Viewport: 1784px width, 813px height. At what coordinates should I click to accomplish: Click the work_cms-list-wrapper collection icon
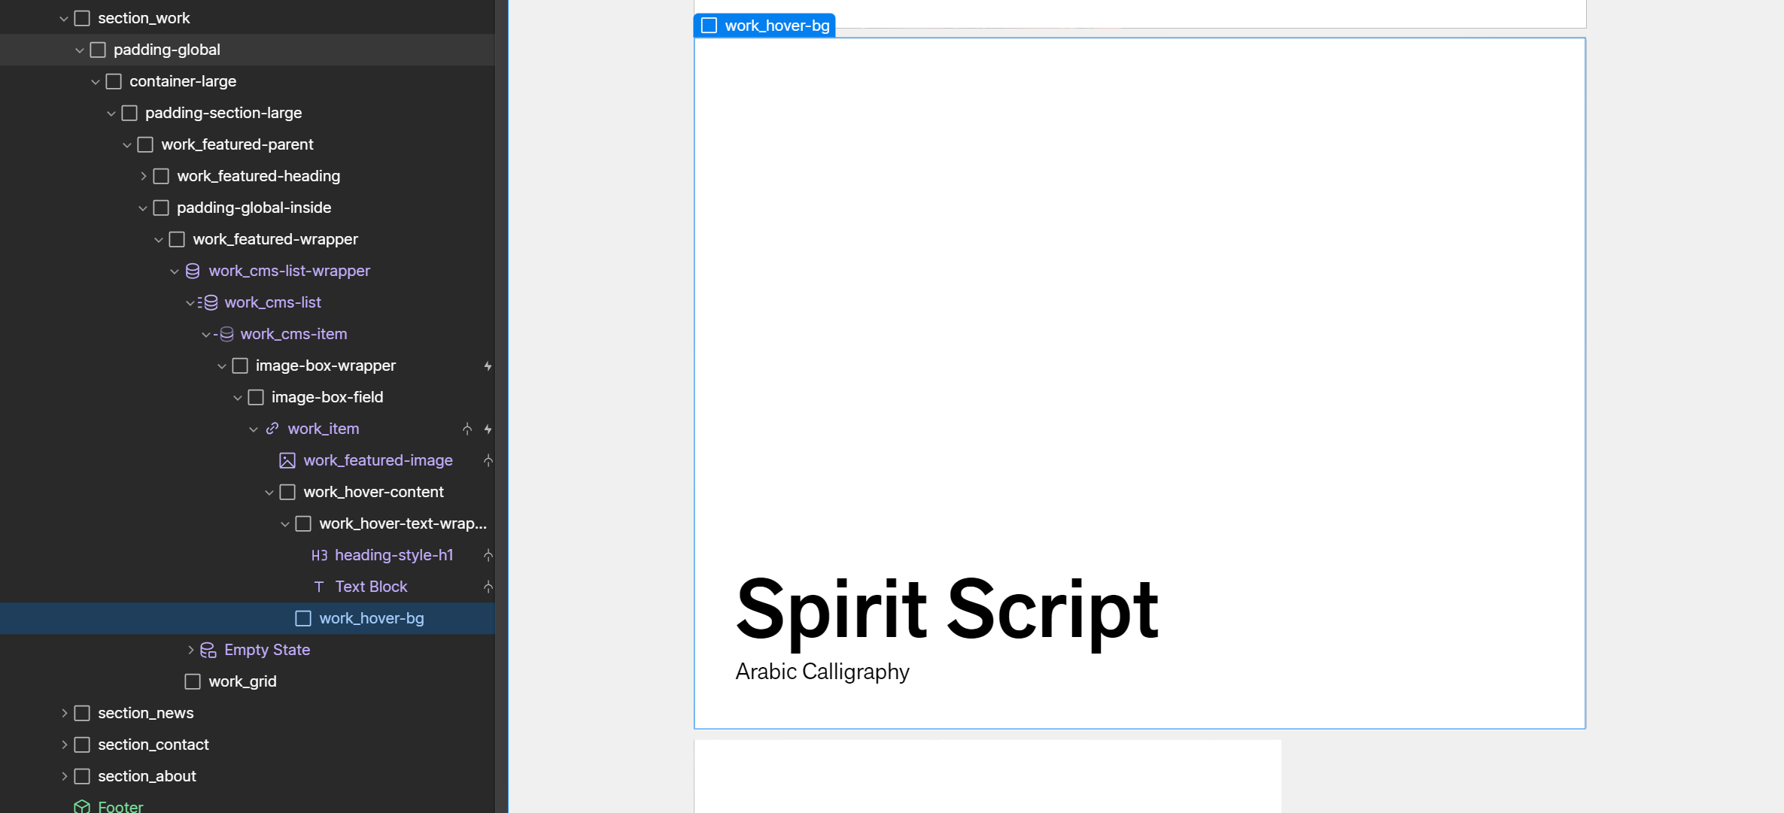193,271
